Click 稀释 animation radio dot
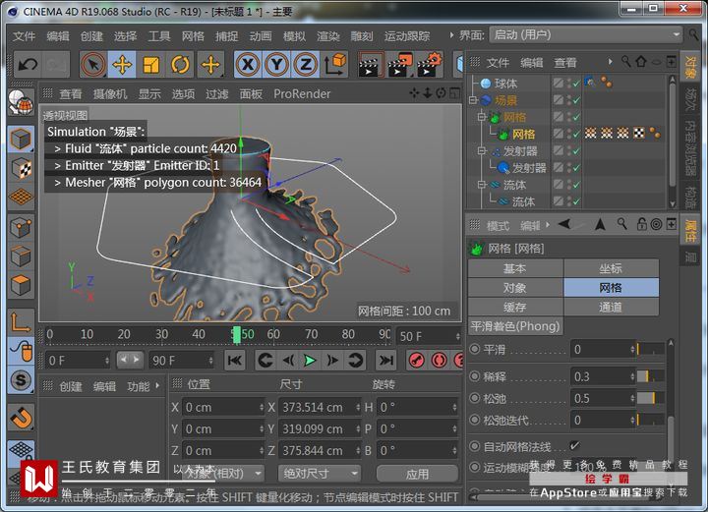Screen dimensions: 708x512 (475, 376)
